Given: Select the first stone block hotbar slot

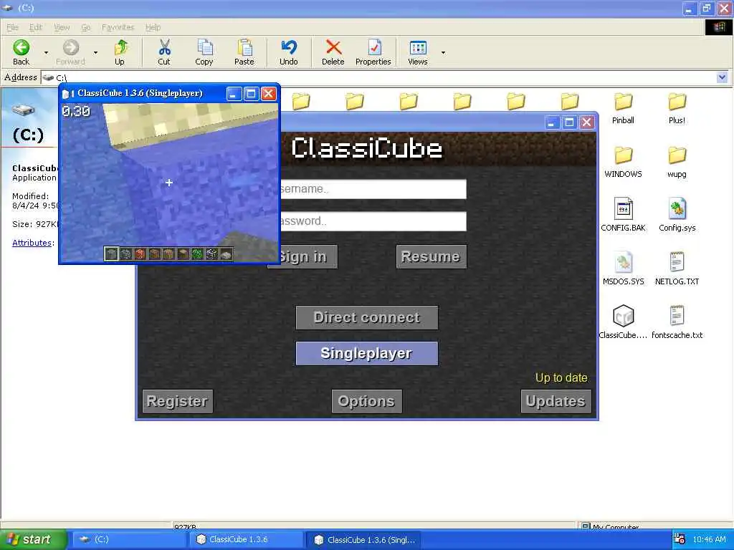Looking at the screenshot, I should coord(111,254).
